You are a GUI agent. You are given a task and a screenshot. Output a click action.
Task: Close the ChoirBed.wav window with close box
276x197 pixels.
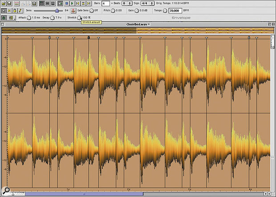click(x=3, y=25)
